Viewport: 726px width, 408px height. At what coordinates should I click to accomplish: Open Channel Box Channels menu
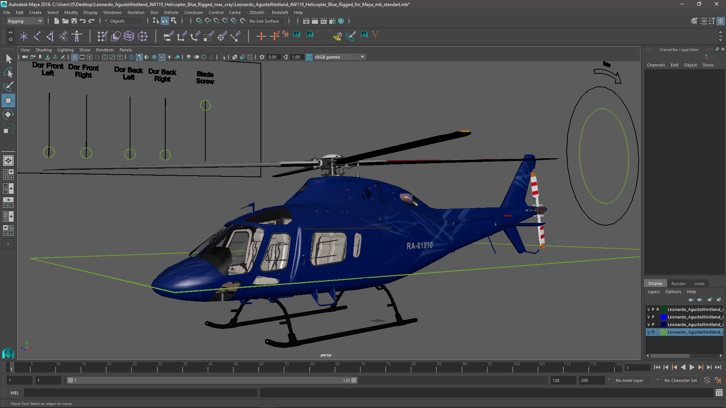point(656,65)
